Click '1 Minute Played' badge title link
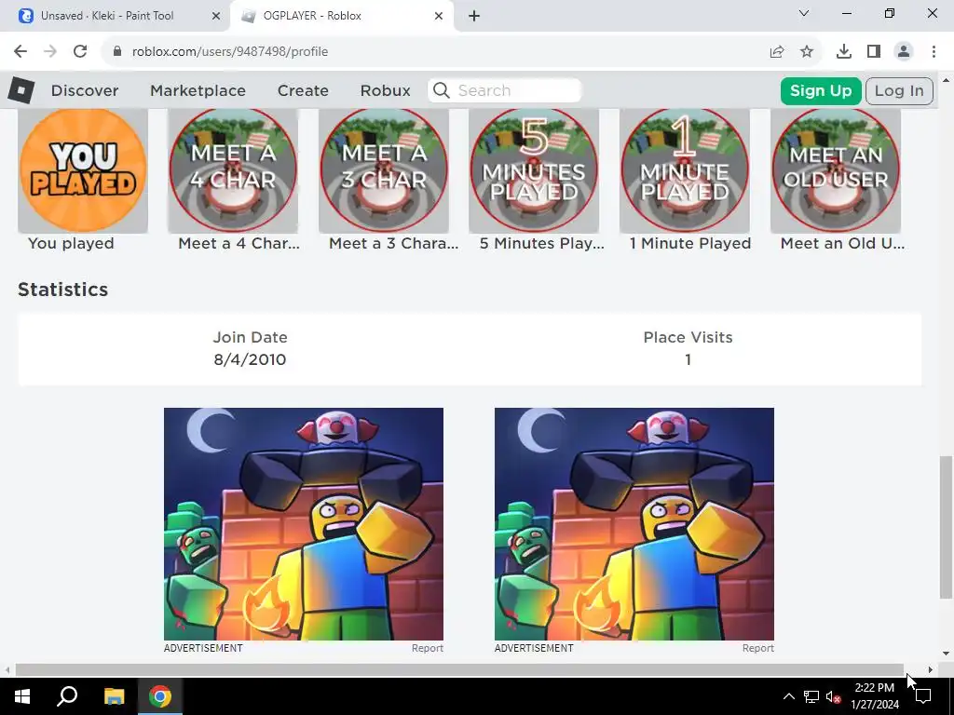 690,243
